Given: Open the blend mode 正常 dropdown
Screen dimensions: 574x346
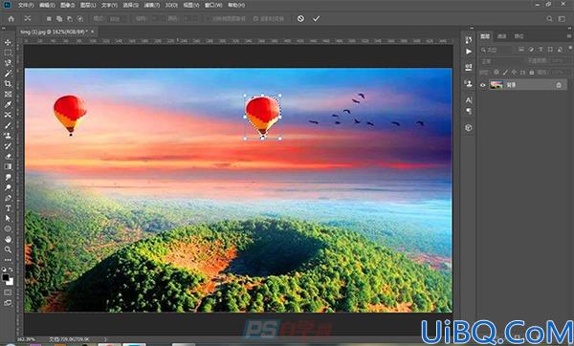Looking at the screenshot, I should (x=501, y=61).
